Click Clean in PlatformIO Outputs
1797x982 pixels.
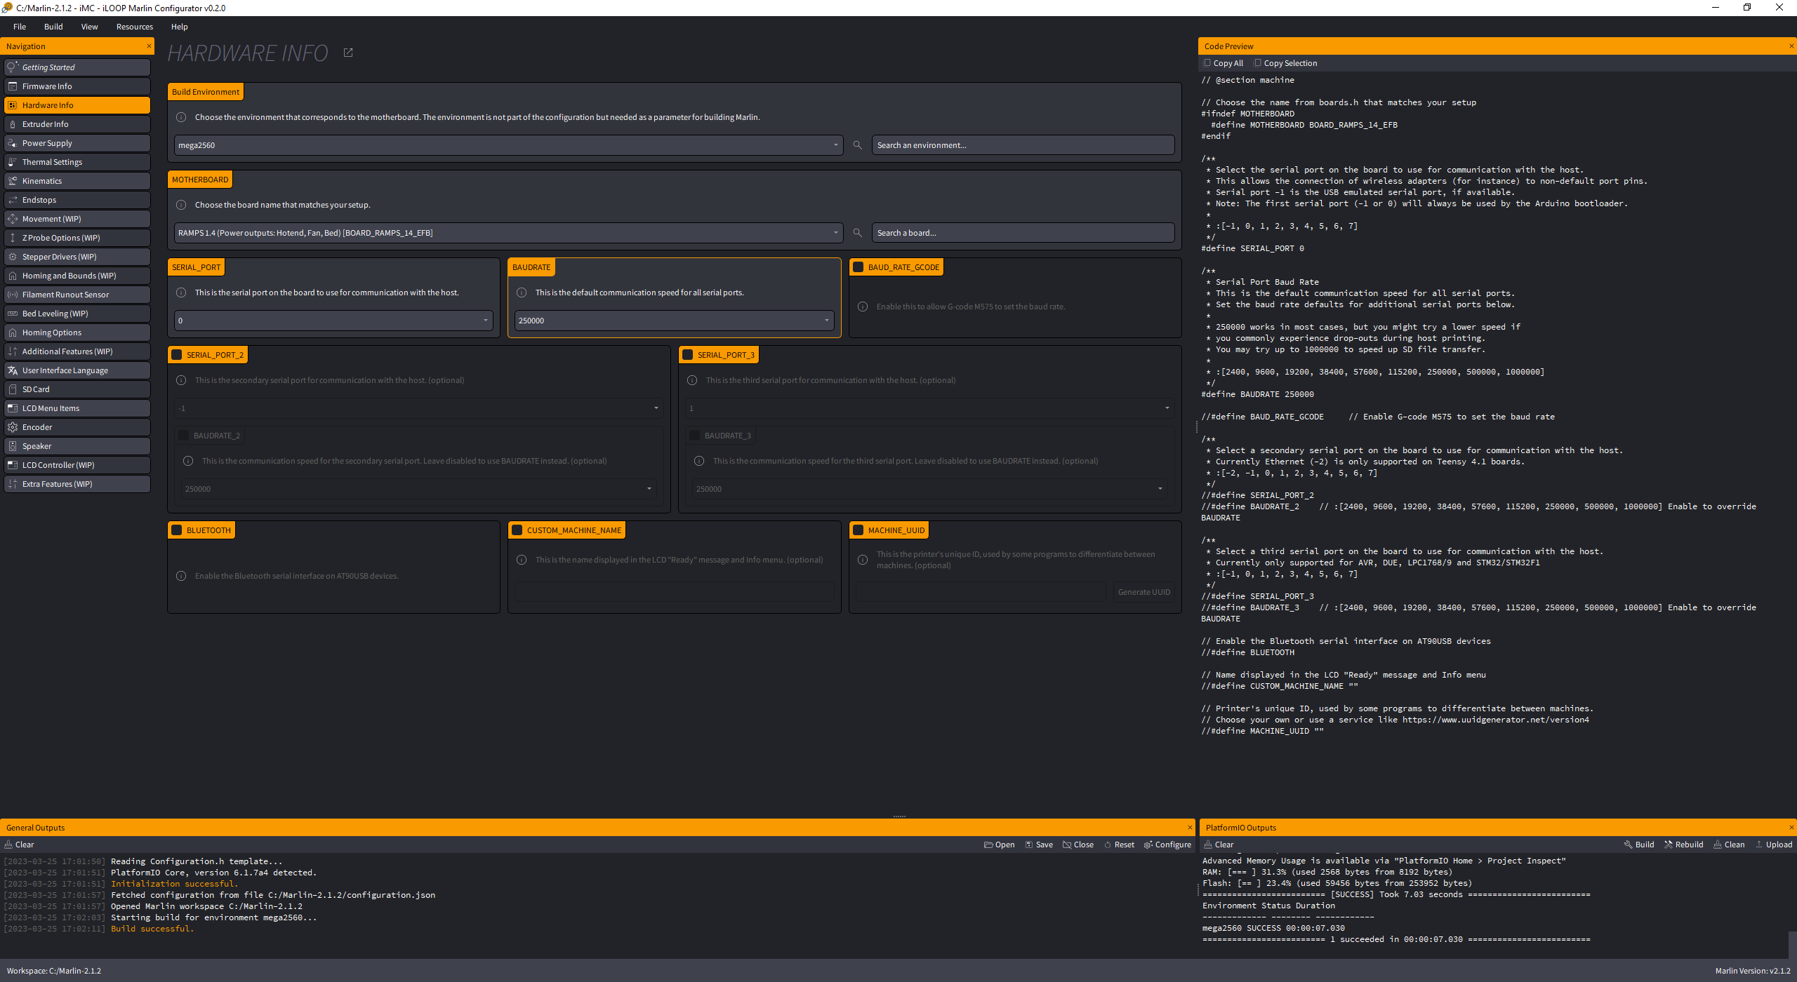[1729, 845]
